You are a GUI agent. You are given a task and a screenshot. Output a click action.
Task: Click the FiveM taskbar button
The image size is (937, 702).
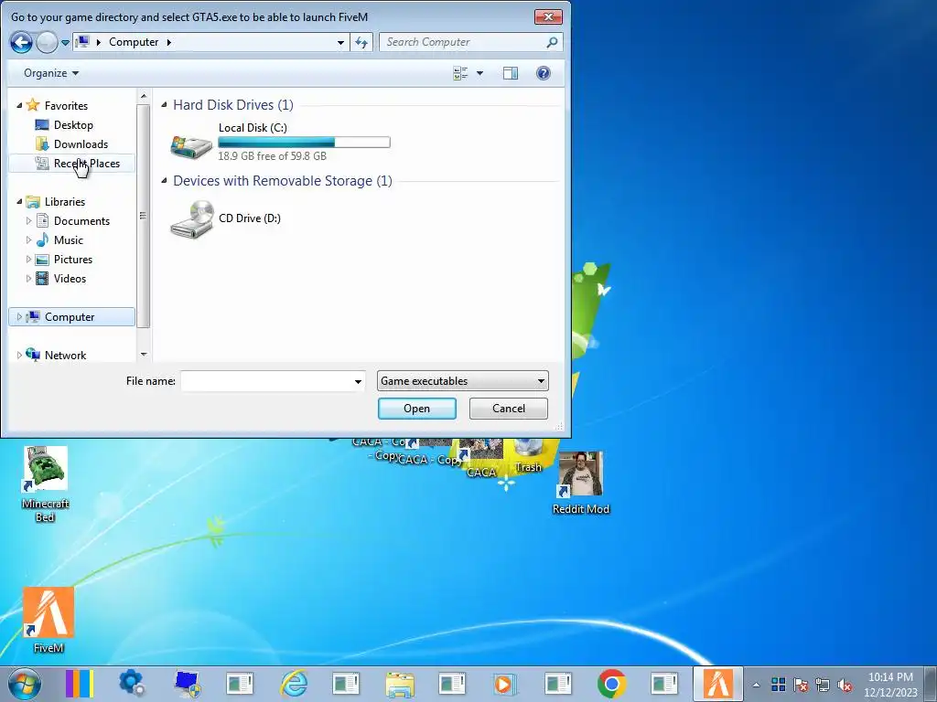point(717,684)
